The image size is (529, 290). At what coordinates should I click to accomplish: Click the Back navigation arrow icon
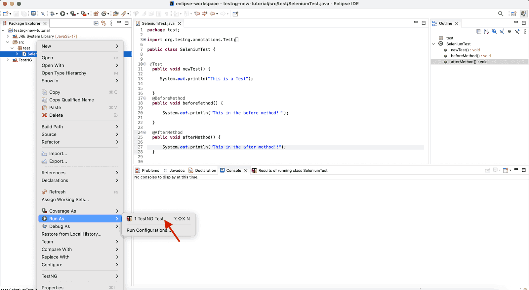pyautogui.click(x=212, y=14)
